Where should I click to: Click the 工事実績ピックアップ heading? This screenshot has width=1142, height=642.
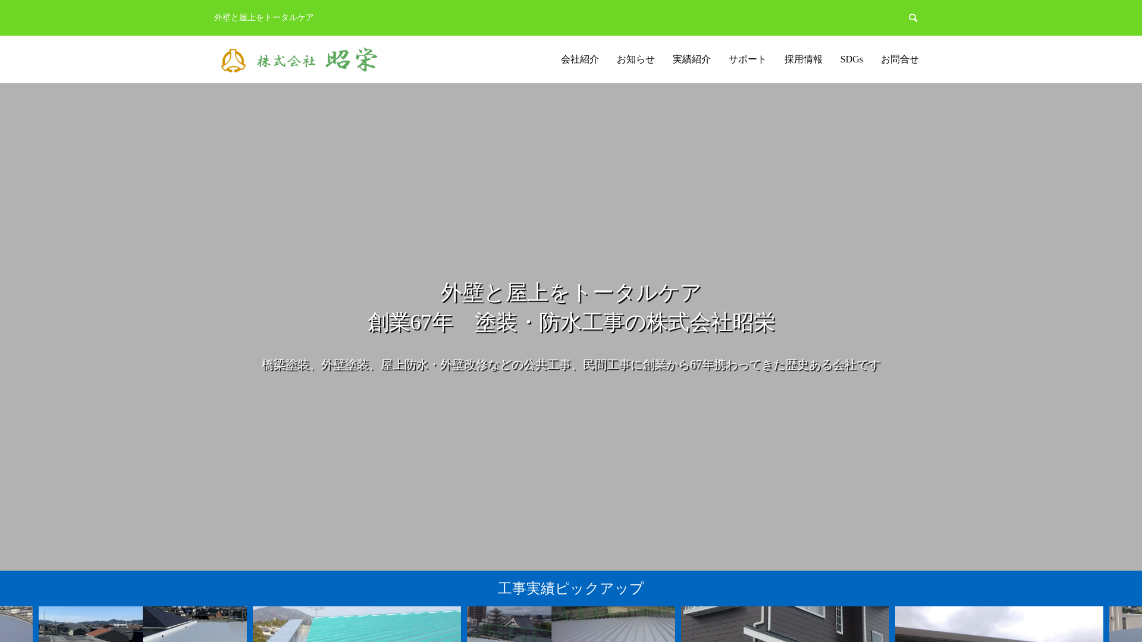point(571,588)
